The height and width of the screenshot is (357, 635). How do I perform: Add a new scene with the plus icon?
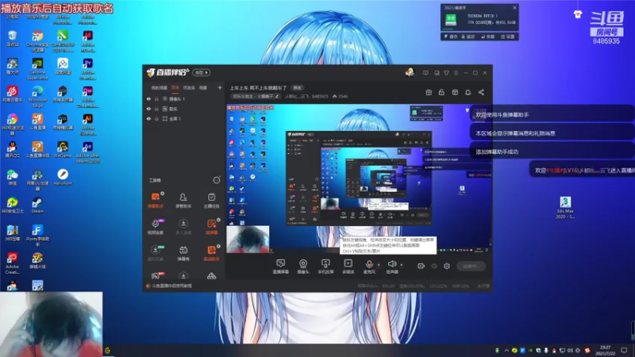[220, 87]
